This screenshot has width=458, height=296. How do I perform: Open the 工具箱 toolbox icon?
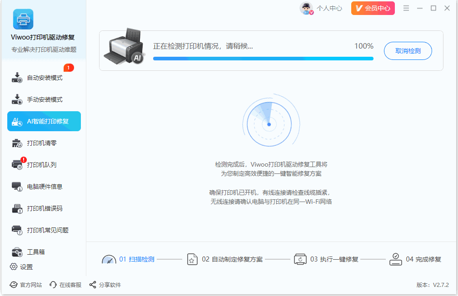point(17,252)
